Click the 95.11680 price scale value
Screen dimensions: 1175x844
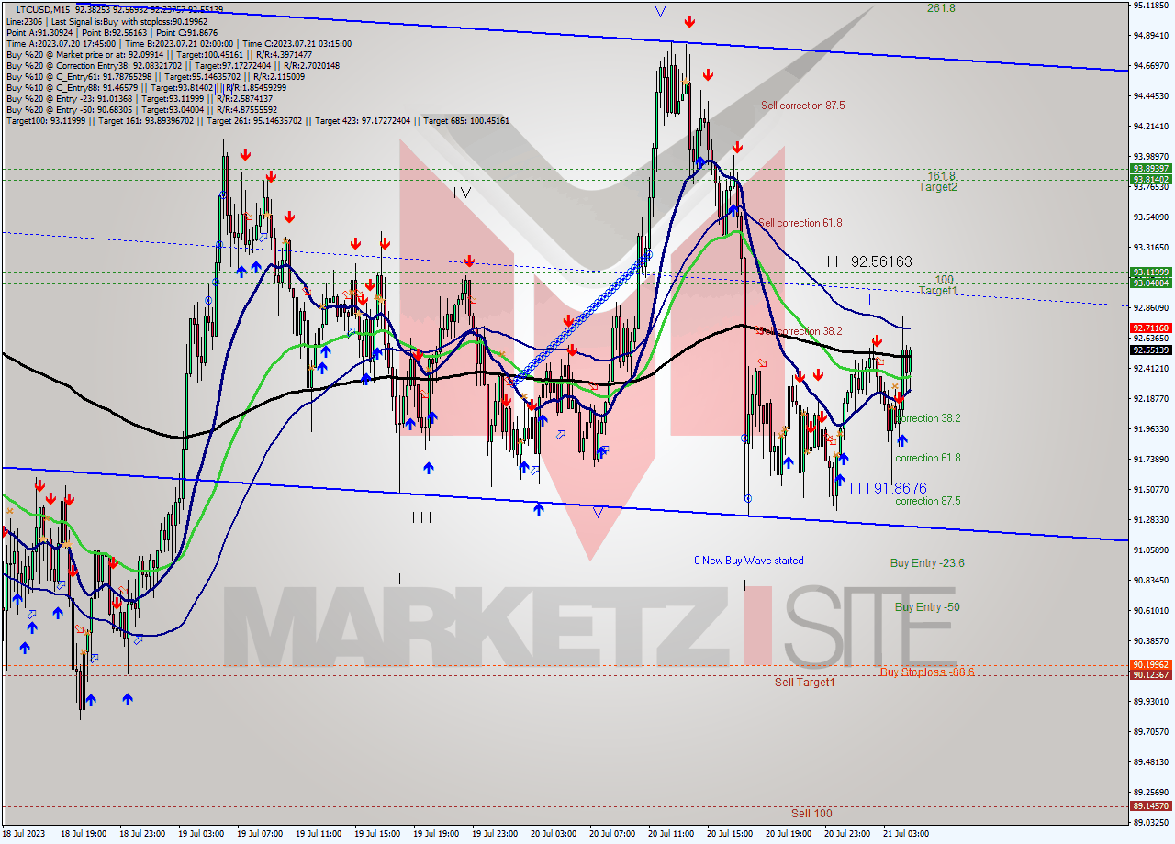pos(1150,5)
